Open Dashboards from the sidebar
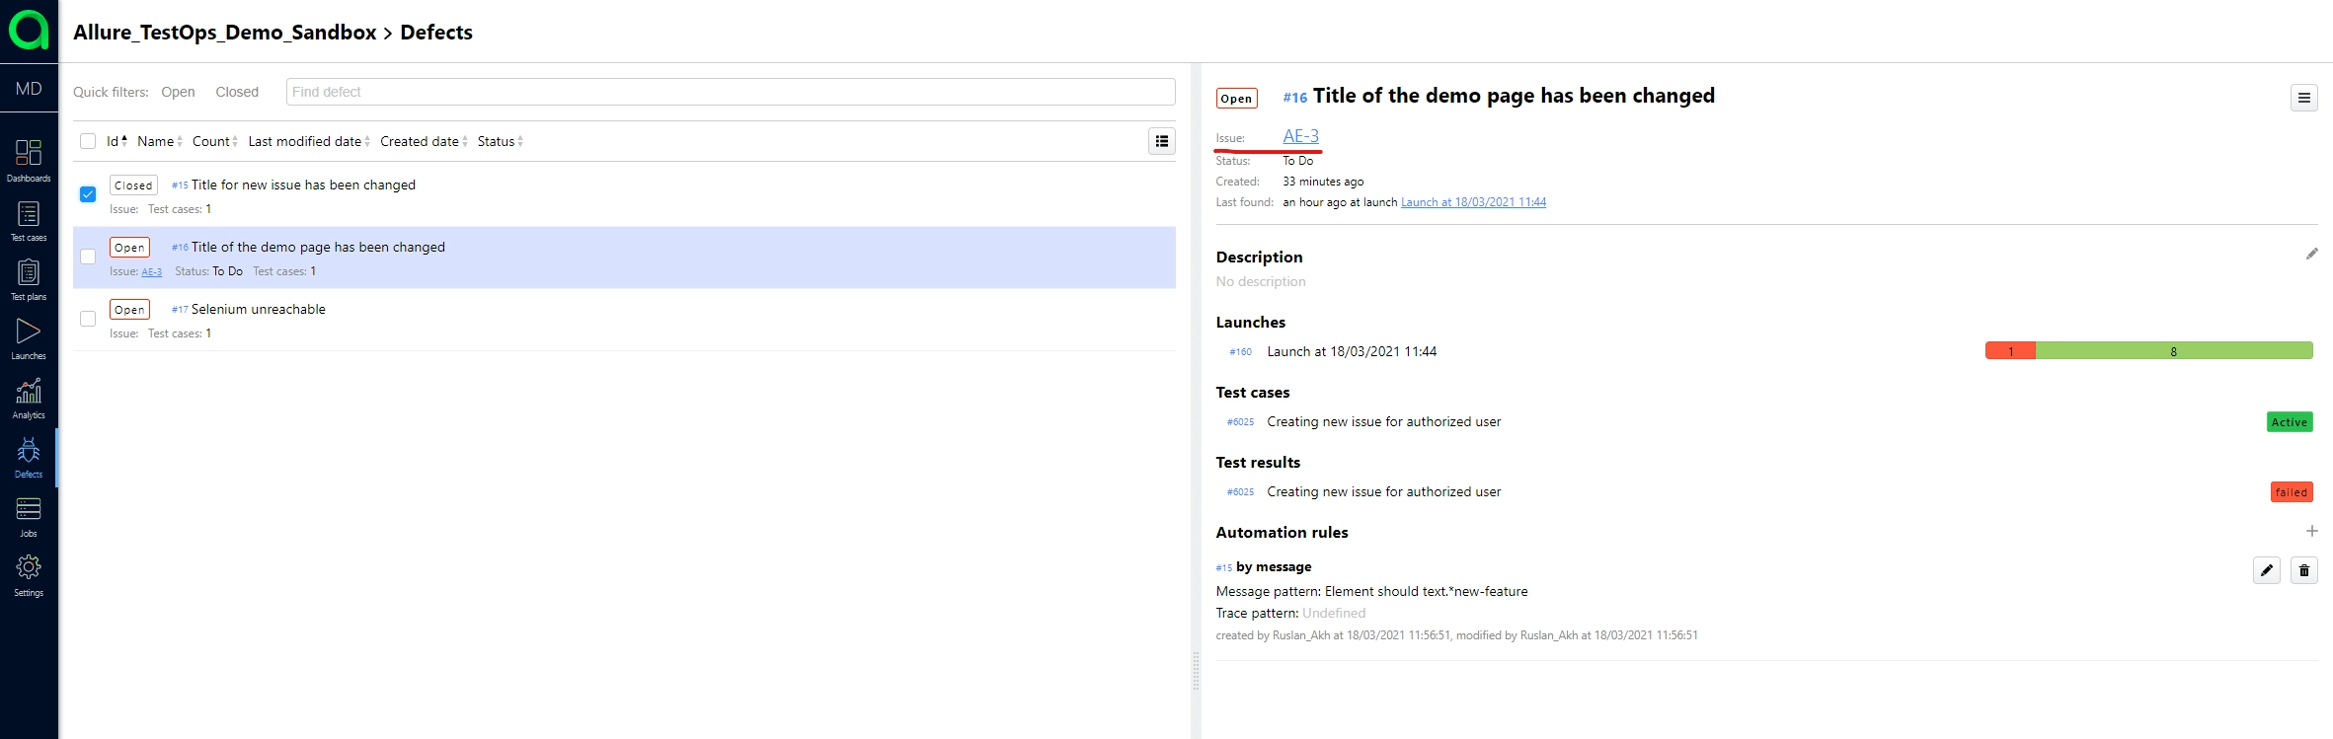Viewport: 2333px width, 739px height. coord(29,160)
